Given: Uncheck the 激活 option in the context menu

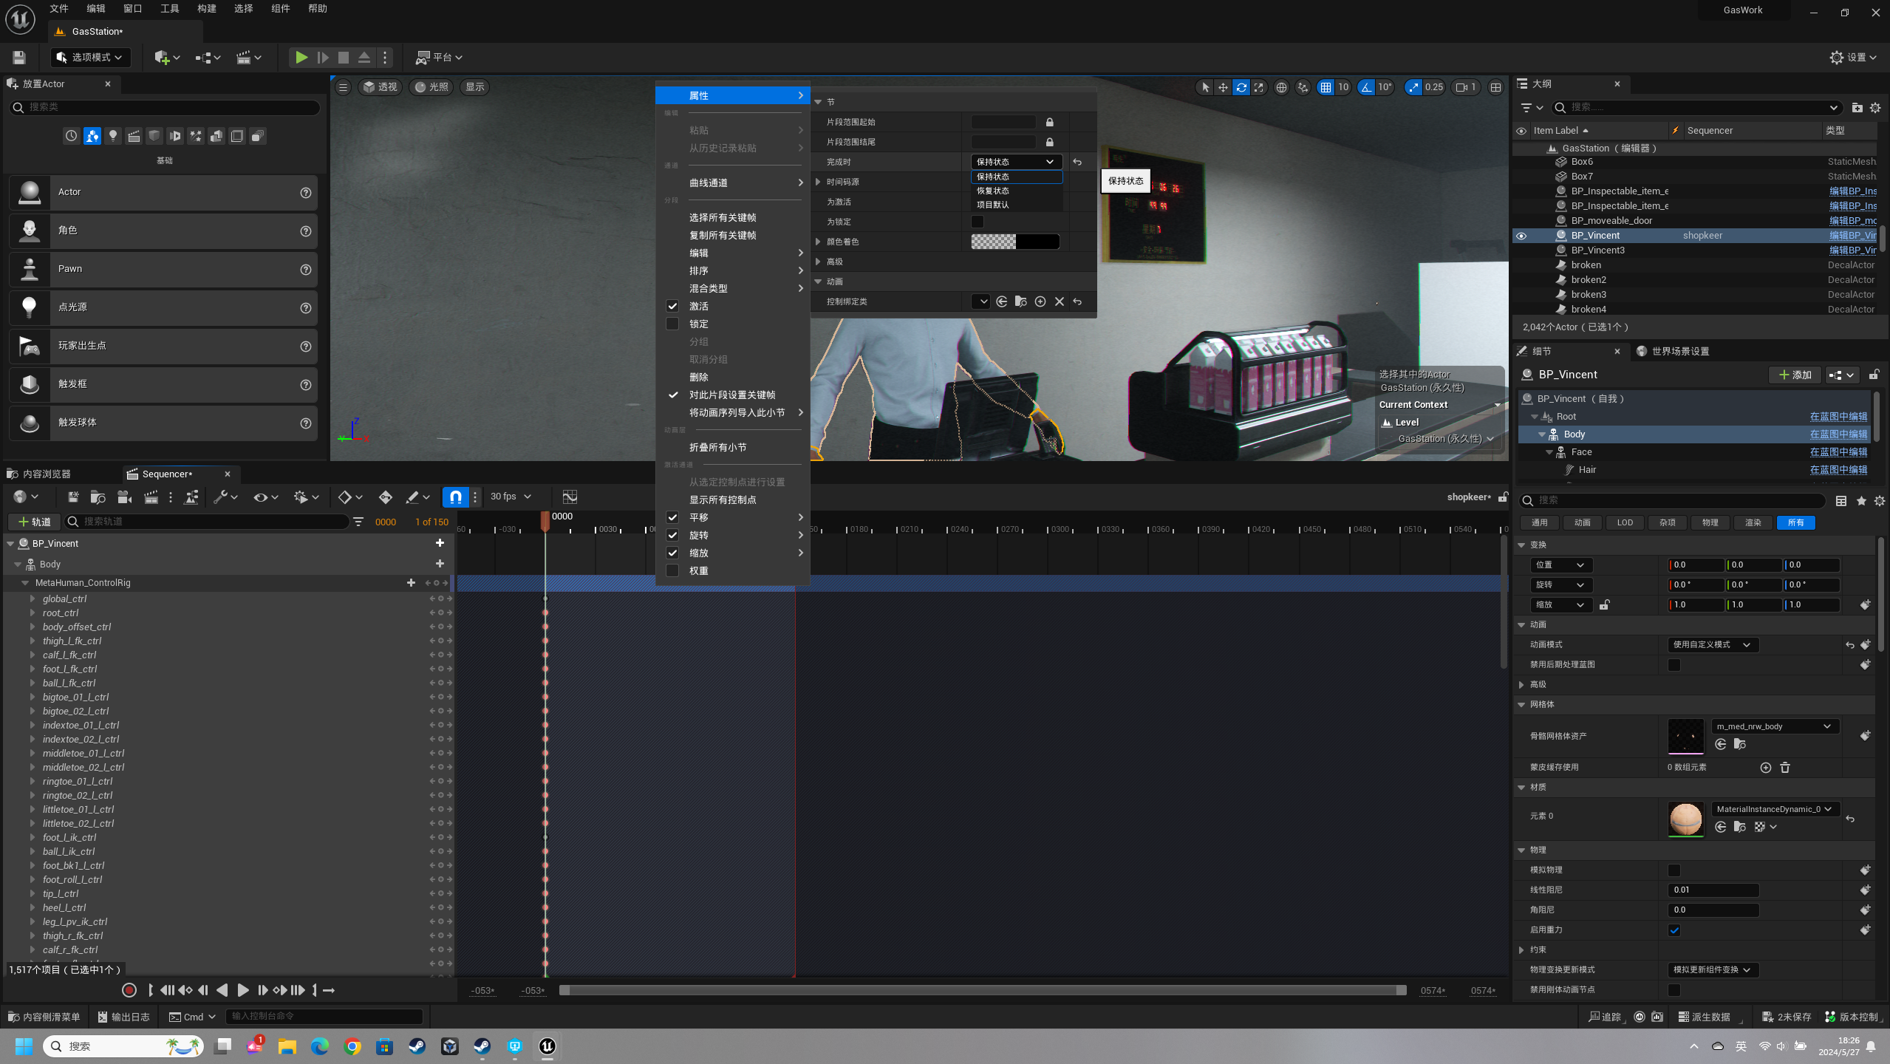Looking at the screenshot, I should tap(672, 306).
